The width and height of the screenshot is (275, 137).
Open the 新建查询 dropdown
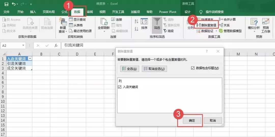[63, 25]
